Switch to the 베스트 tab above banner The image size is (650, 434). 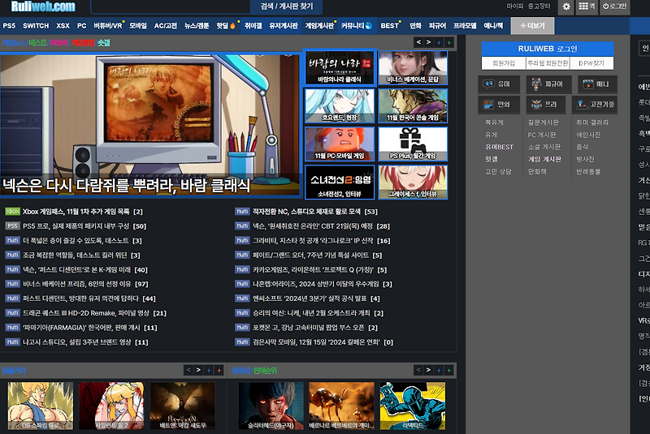pyautogui.click(x=37, y=43)
